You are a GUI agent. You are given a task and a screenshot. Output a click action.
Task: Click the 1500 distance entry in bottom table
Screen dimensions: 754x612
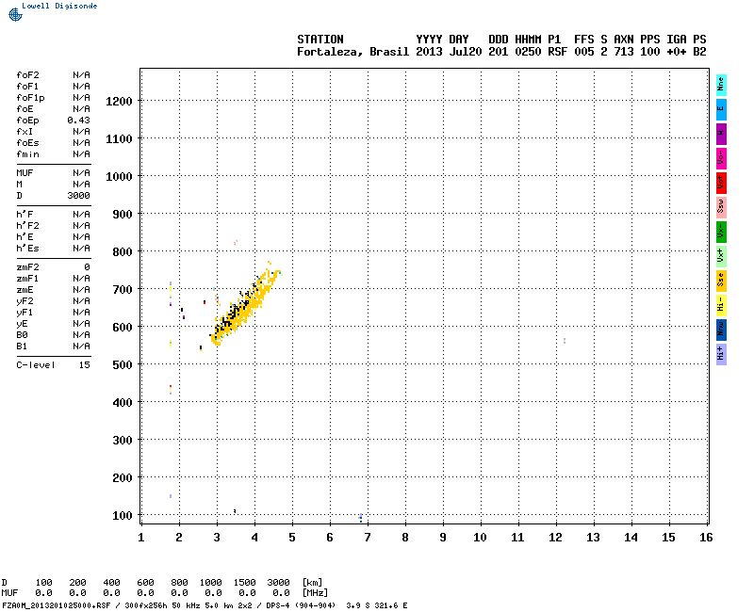pyautogui.click(x=244, y=583)
